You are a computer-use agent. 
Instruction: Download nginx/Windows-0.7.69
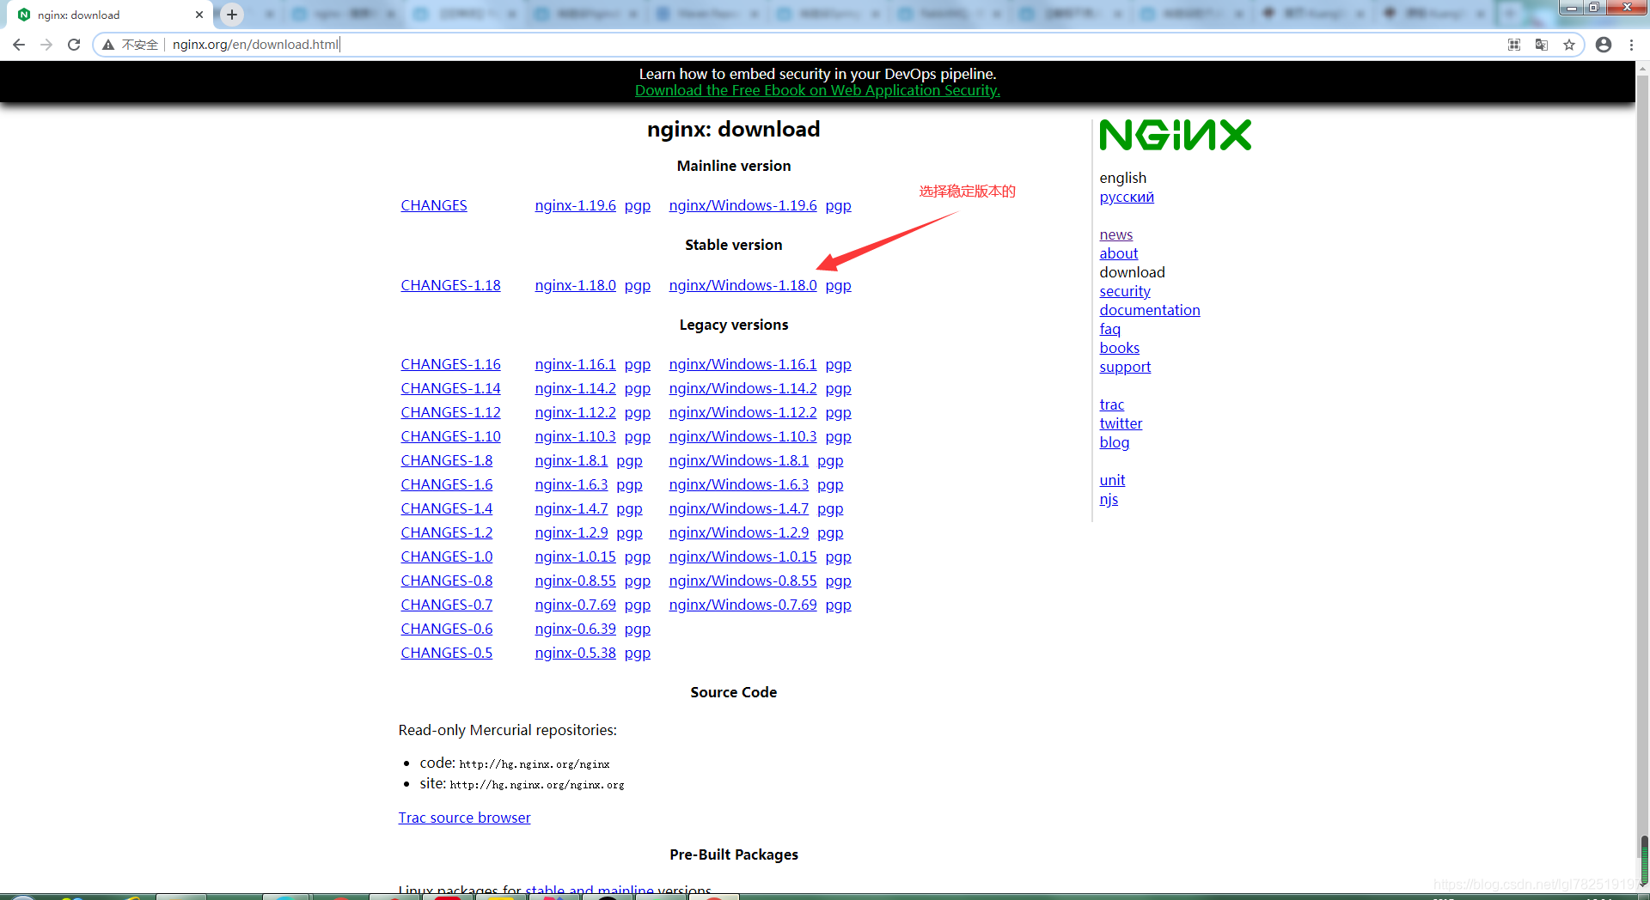(742, 605)
